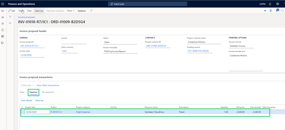Open Project contract ID ORD-01009-B2D5G4 link
This screenshot has height=130, width=285.
point(156,46)
